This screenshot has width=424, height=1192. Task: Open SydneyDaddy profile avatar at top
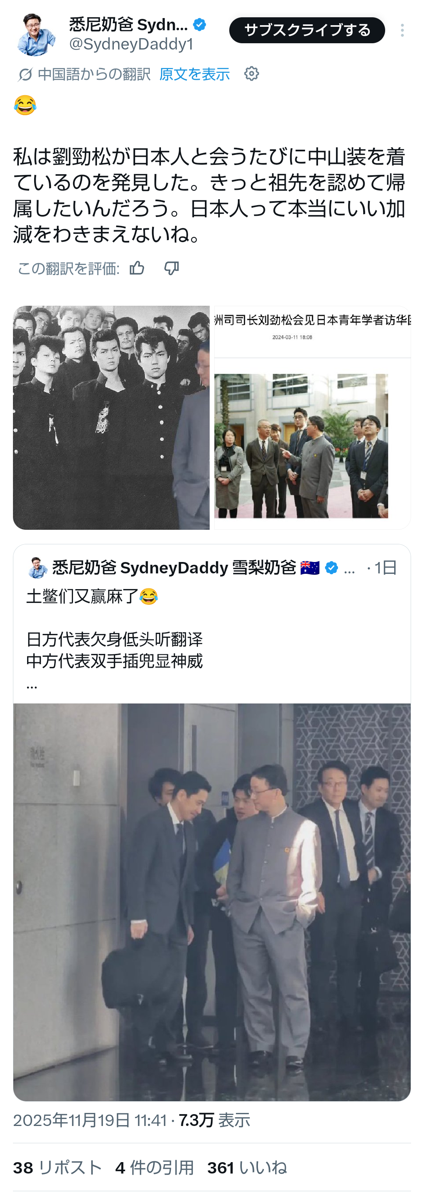click(x=36, y=35)
